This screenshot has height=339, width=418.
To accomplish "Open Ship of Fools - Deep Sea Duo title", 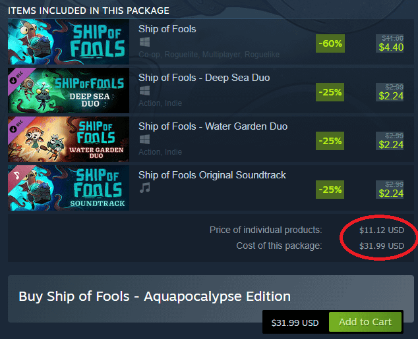I will pyautogui.click(x=204, y=78).
